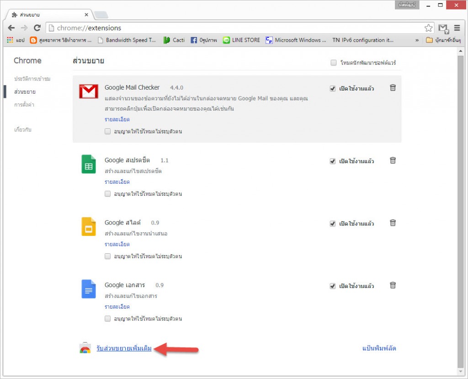Click the trash icon beside Google เอกสาร
Viewport: 468px width, 379px height.
(x=393, y=285)
